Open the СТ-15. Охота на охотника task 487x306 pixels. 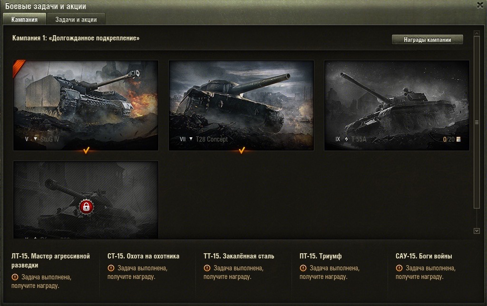(143, 256)
